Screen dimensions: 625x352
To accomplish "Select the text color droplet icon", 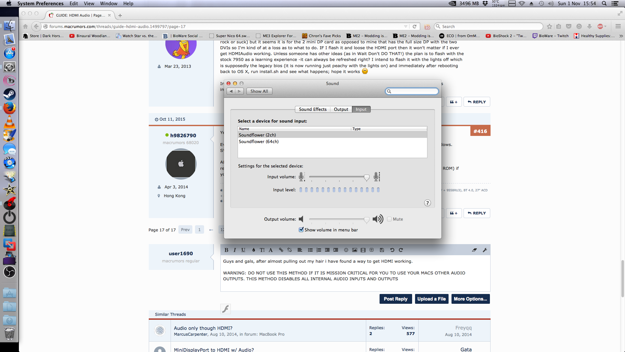I will (x=254, y=250).
